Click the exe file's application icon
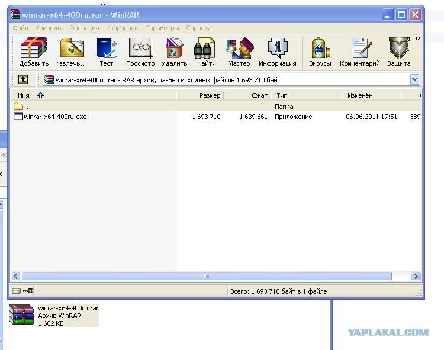This screenshot has height=350, width=444. coord(18,117)
